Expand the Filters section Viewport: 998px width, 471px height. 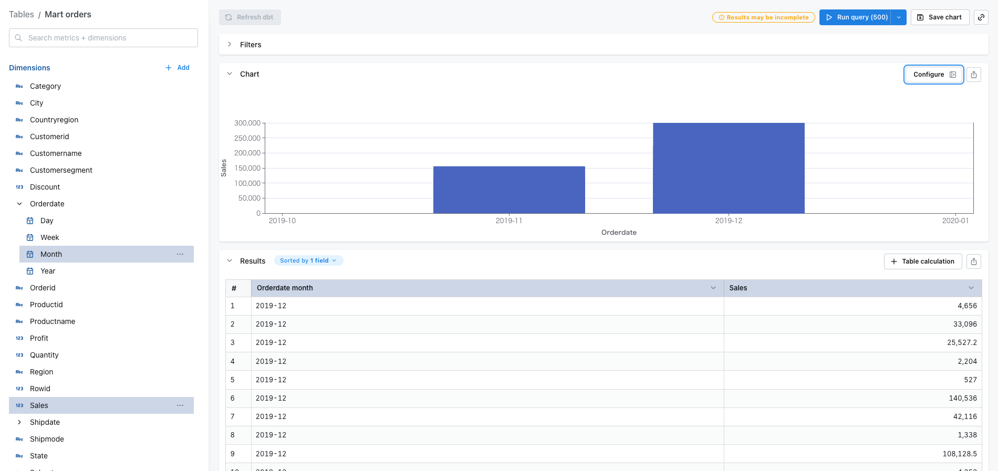(x=230, y=45)
